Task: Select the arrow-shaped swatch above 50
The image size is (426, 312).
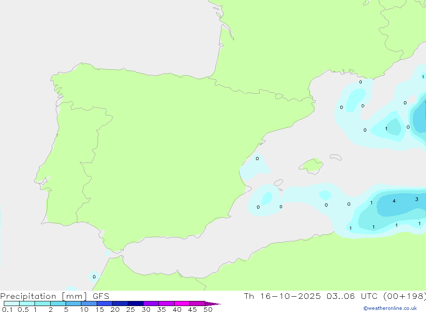Action: pyautogui.click(x=213, y=303)
